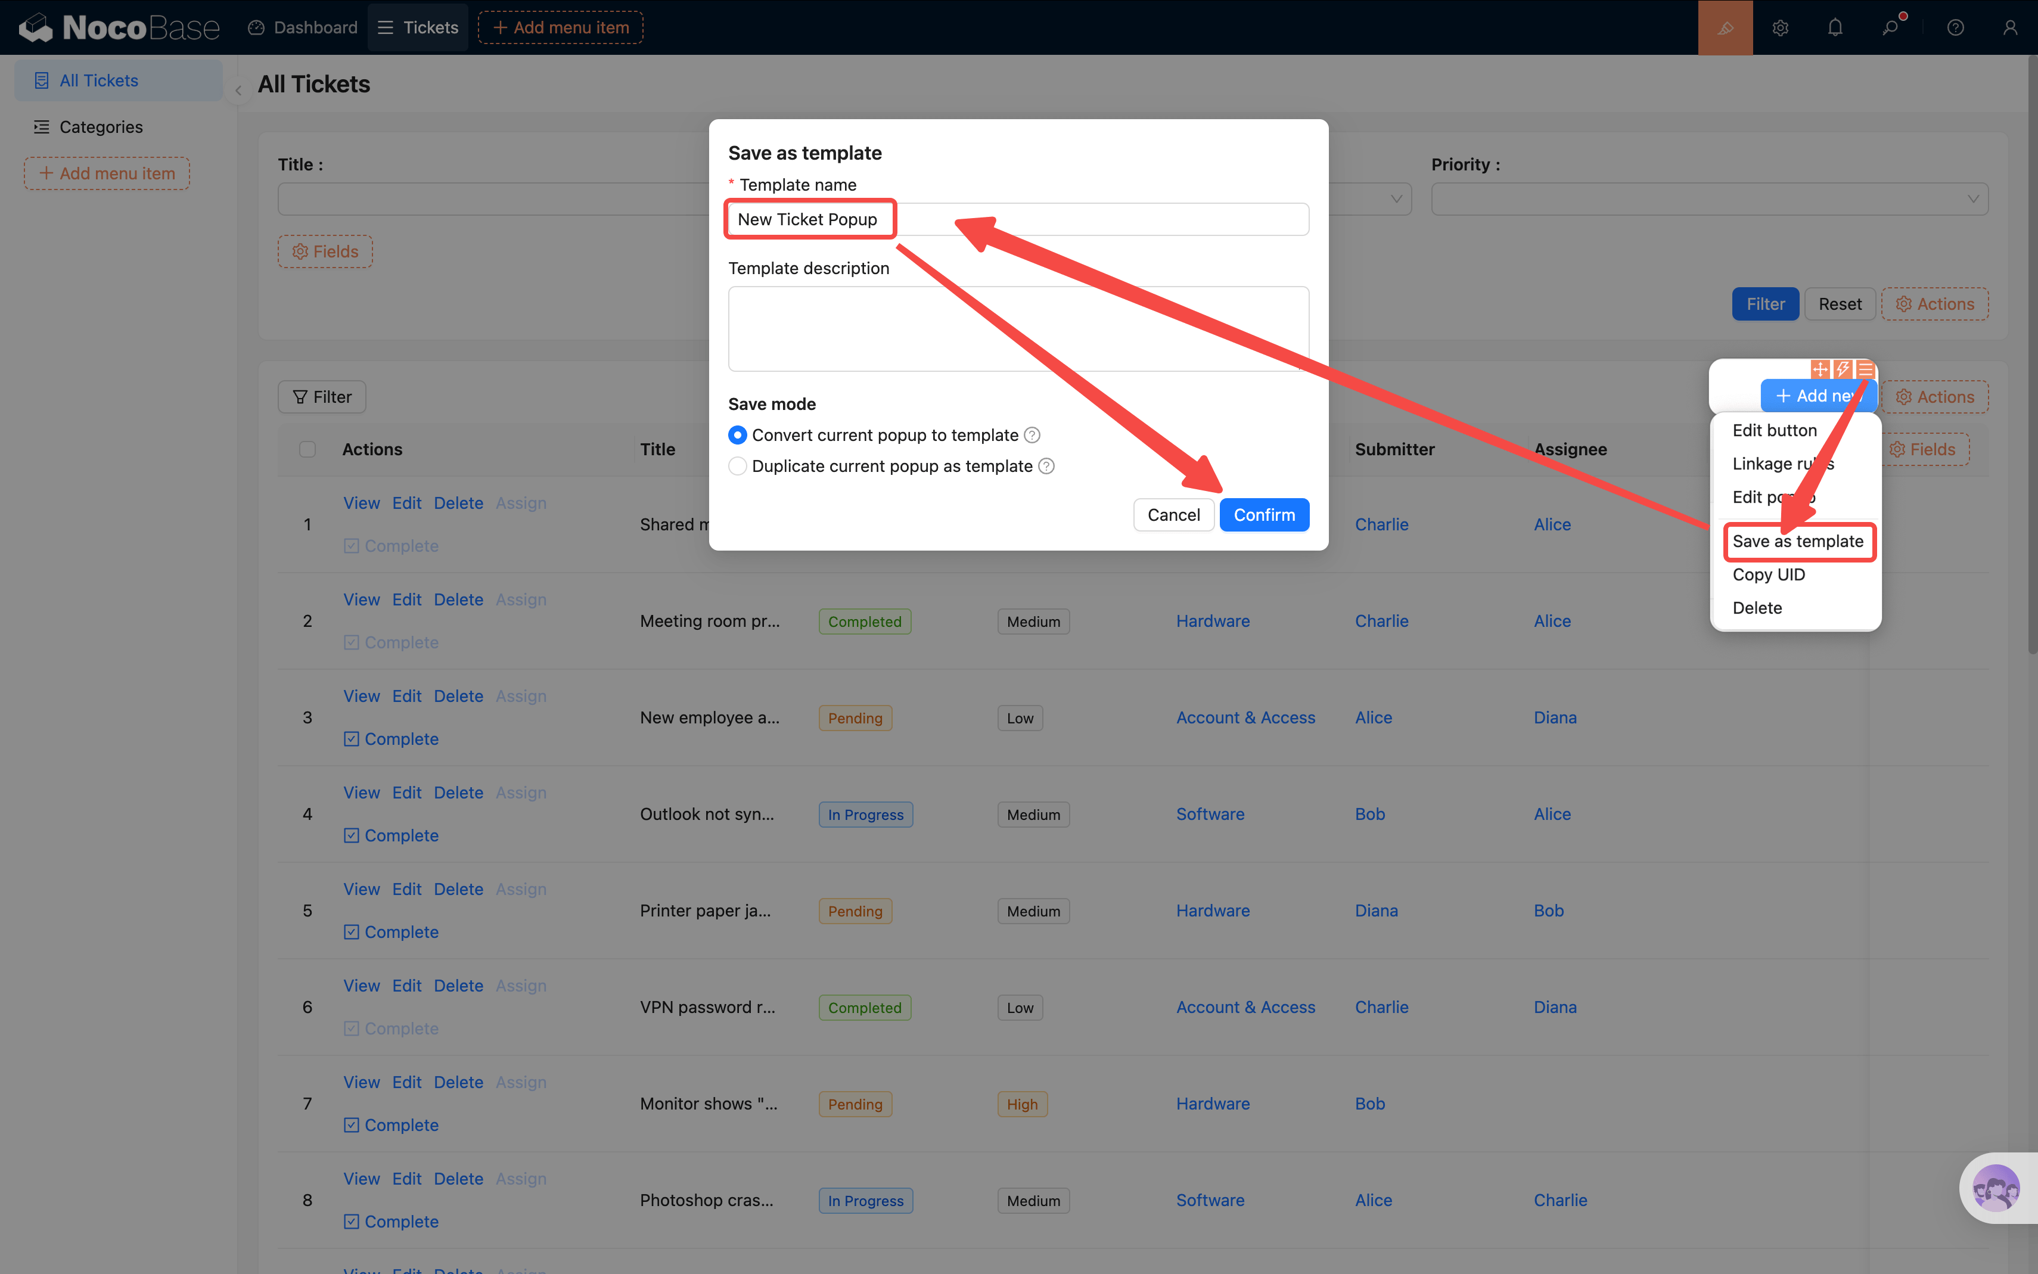Expand the table Actions configuration menu
This screenshot has width=2038, height=1274.
click(x=1934, y=397)
